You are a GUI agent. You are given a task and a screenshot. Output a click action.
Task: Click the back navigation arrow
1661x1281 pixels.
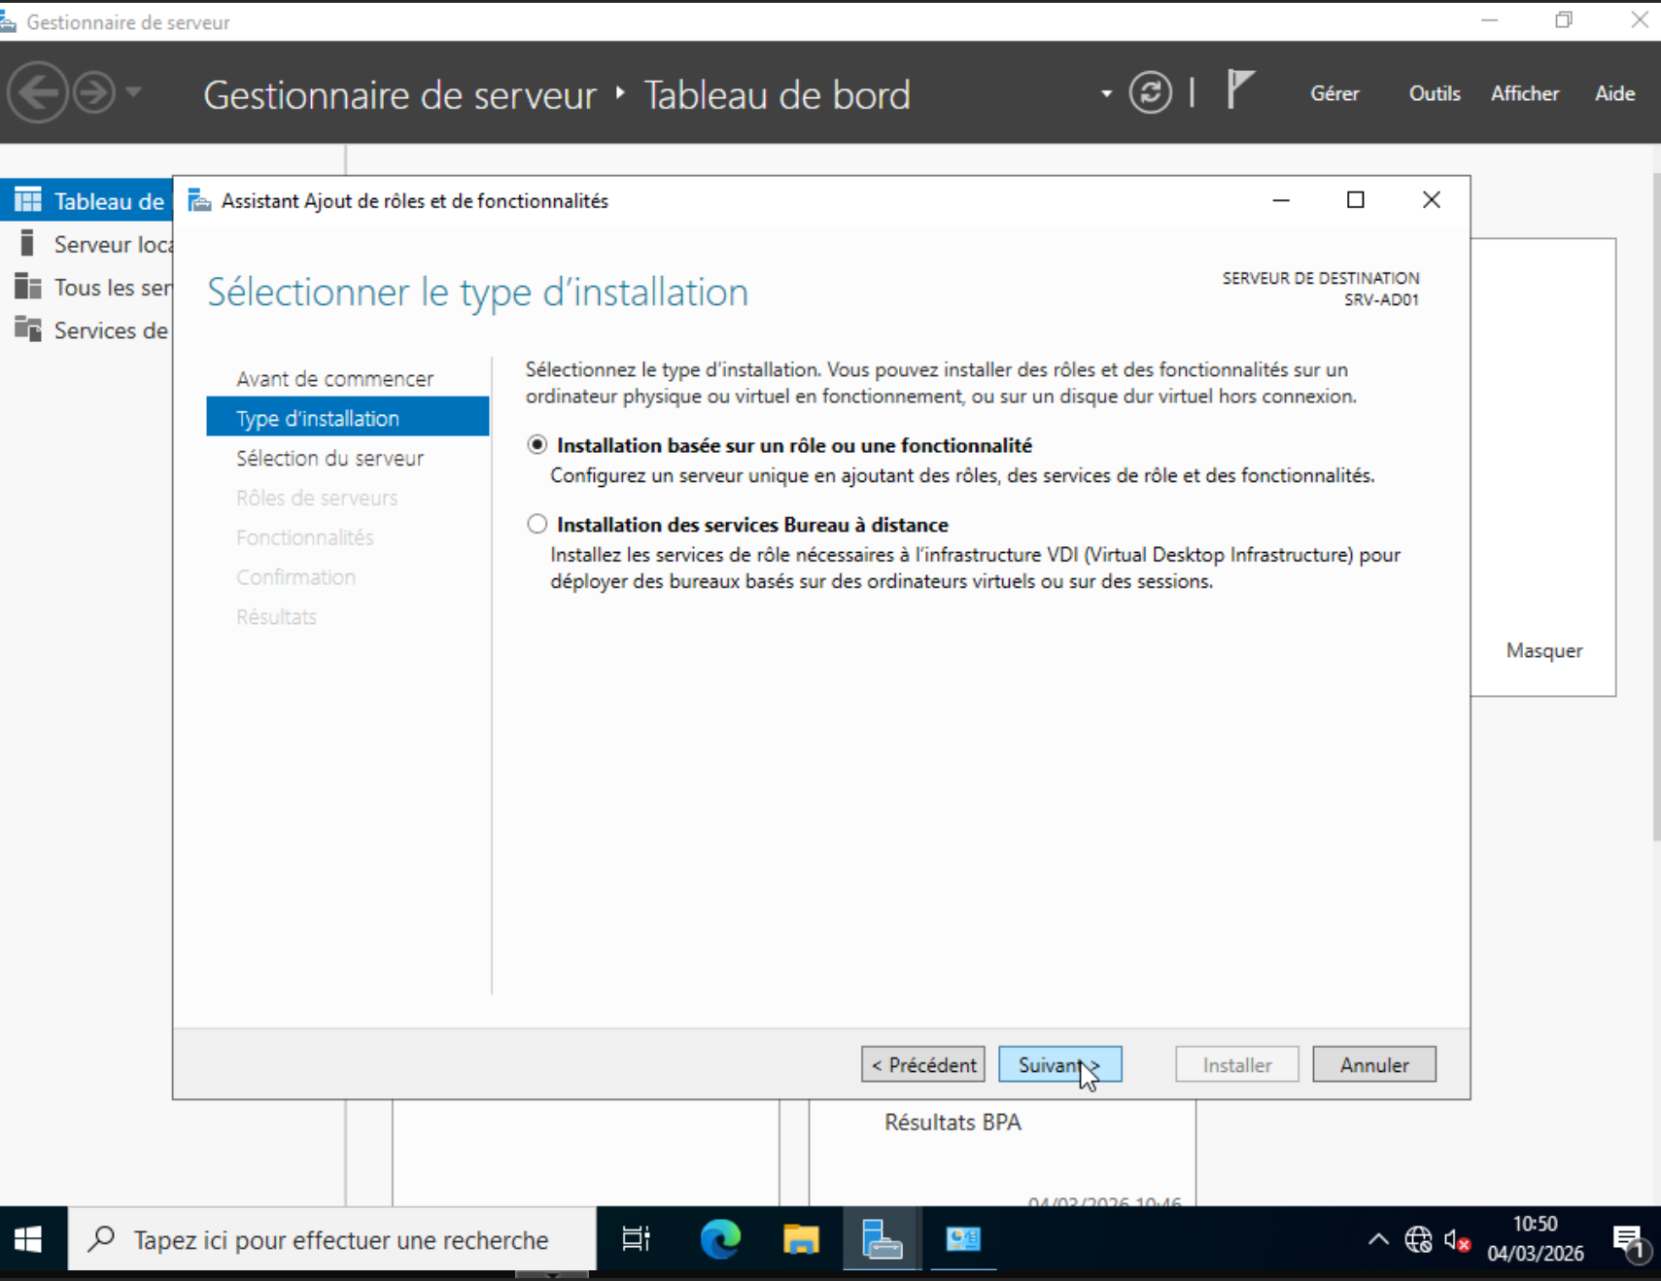(x=38, y=93)
